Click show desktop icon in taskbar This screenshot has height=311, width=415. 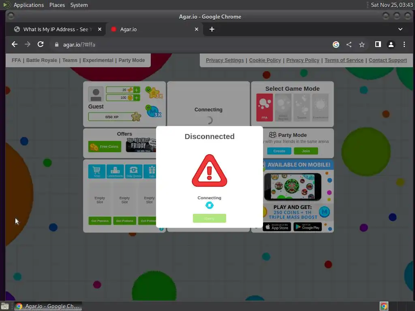point(5,306)
